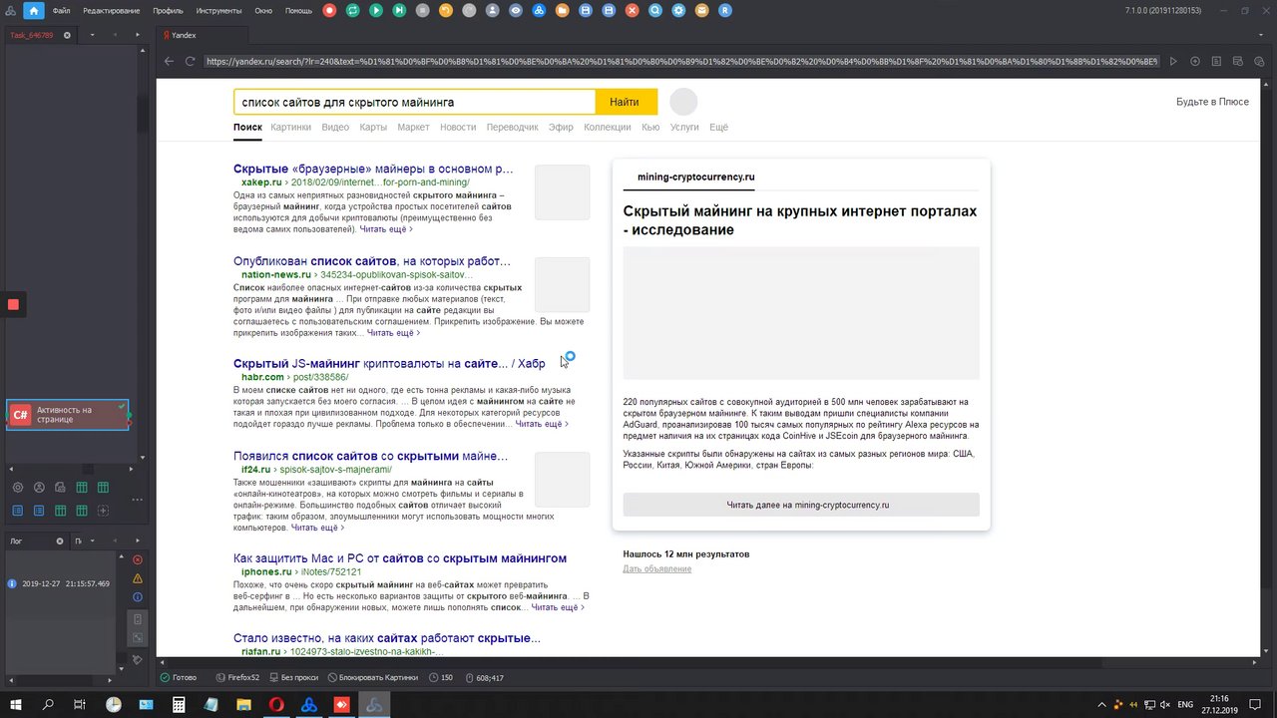Click the red X circle toolbar icon
This screenshot has height=718, width=1277.
633,11
